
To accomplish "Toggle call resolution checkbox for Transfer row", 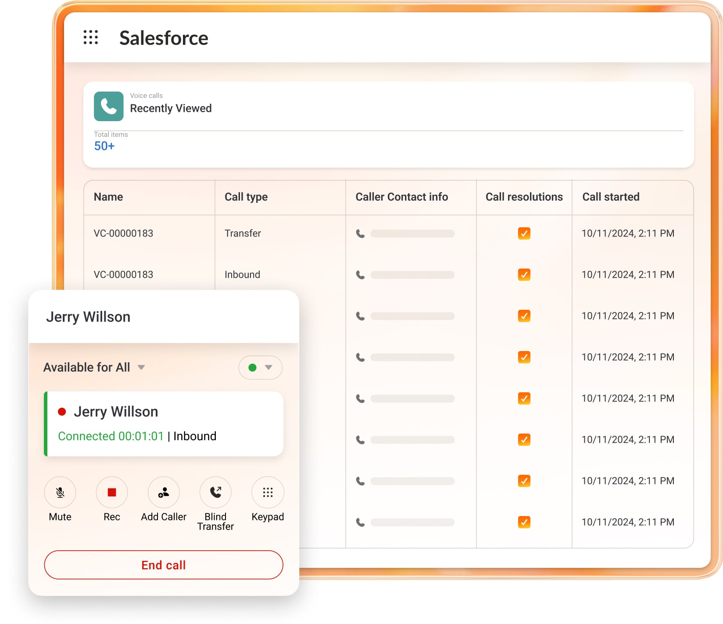I will tap(524, 233).
